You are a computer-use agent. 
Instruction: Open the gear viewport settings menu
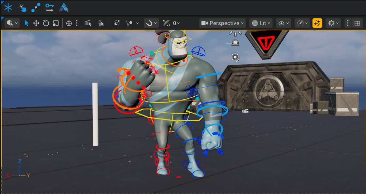tap(333, 23)
